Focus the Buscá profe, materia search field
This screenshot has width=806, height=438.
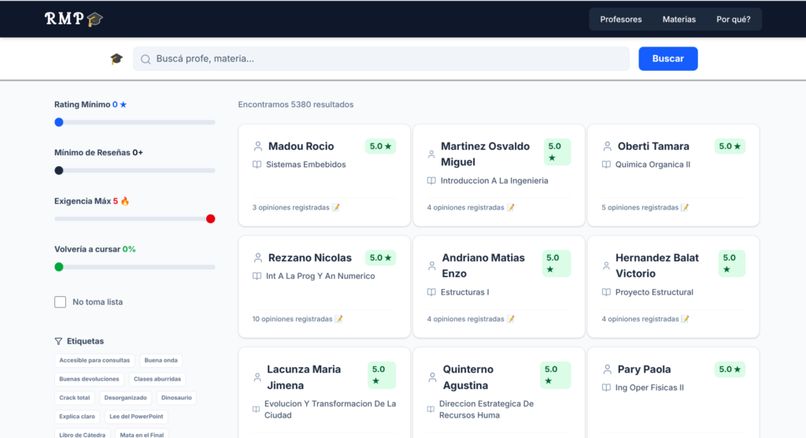click(x=386, y=59)
